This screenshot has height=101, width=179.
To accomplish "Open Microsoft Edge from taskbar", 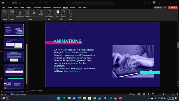I will (x=79, y=98).
